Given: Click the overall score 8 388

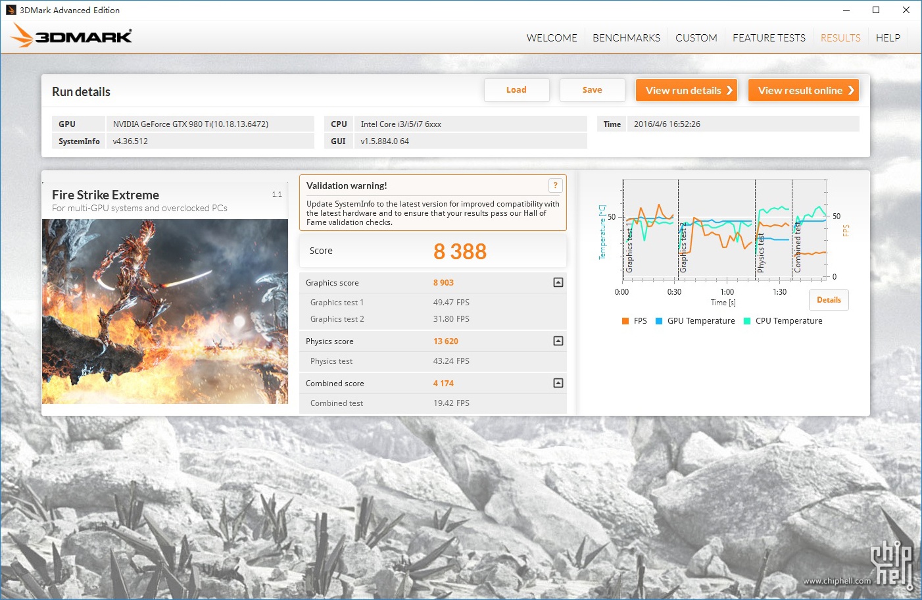Looking at the screenshot, I should point(460,251).
